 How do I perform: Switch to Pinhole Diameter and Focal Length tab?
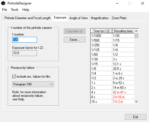[28, 18]
